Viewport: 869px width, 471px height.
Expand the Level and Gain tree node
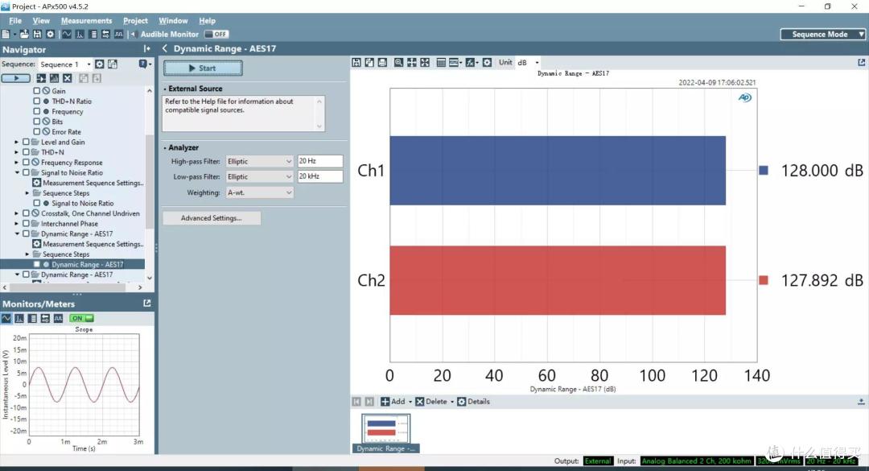(17, 142)
